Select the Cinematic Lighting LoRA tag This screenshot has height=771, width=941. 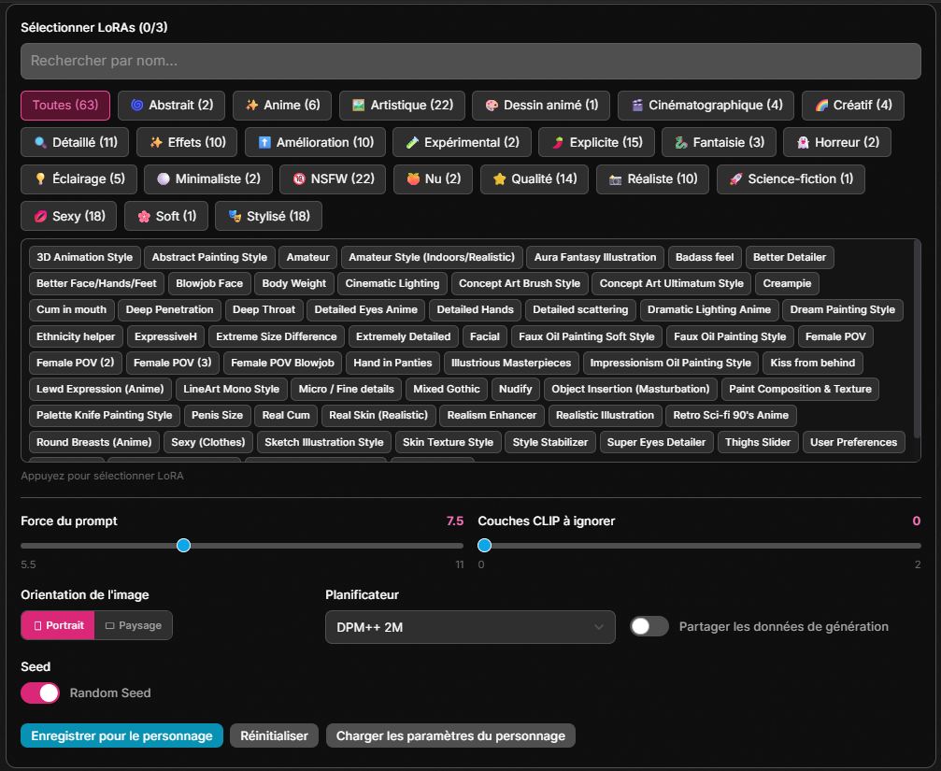click(x=392, y=283)
